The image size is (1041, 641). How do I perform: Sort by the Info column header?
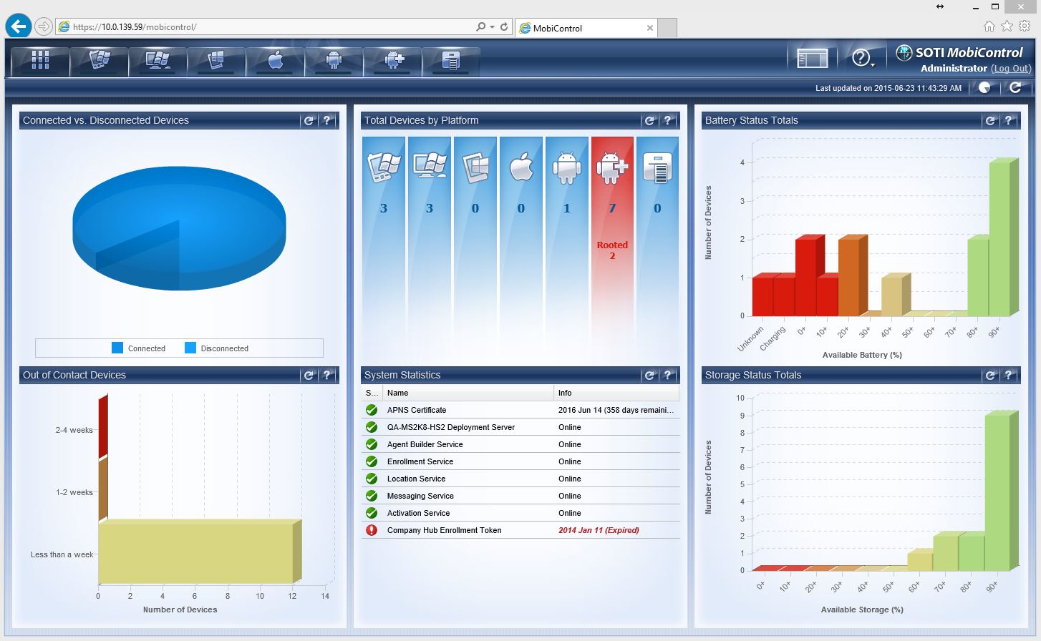[x=616, y=393]
